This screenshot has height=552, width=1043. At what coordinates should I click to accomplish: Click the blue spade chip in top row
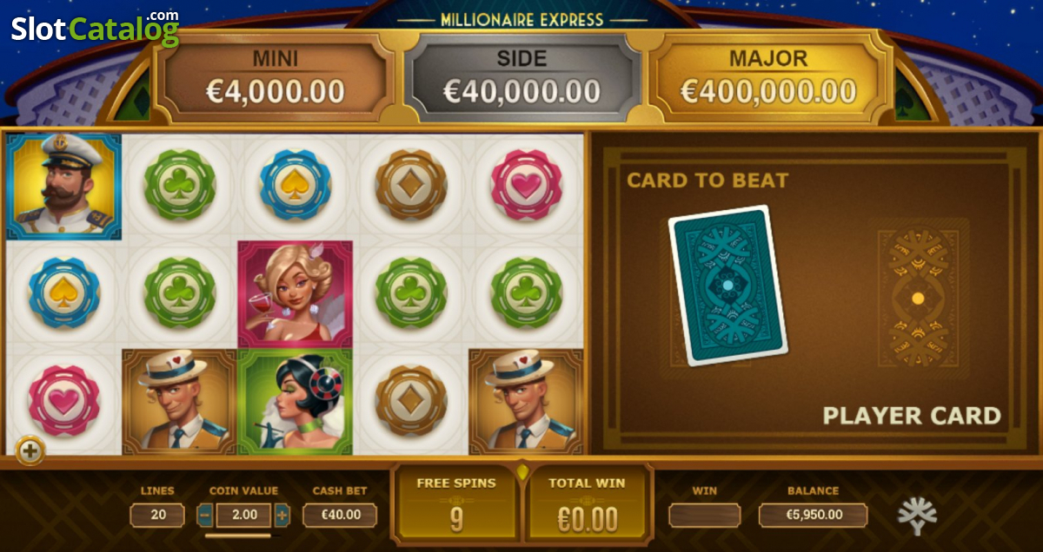[x=296, y=185]
